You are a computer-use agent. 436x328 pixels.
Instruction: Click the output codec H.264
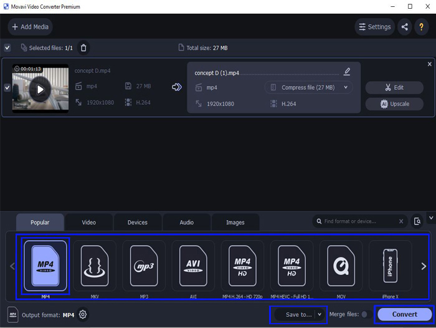point(289,104)
